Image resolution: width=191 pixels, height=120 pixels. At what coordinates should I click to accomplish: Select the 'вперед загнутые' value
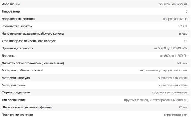(x=175, y=19)
